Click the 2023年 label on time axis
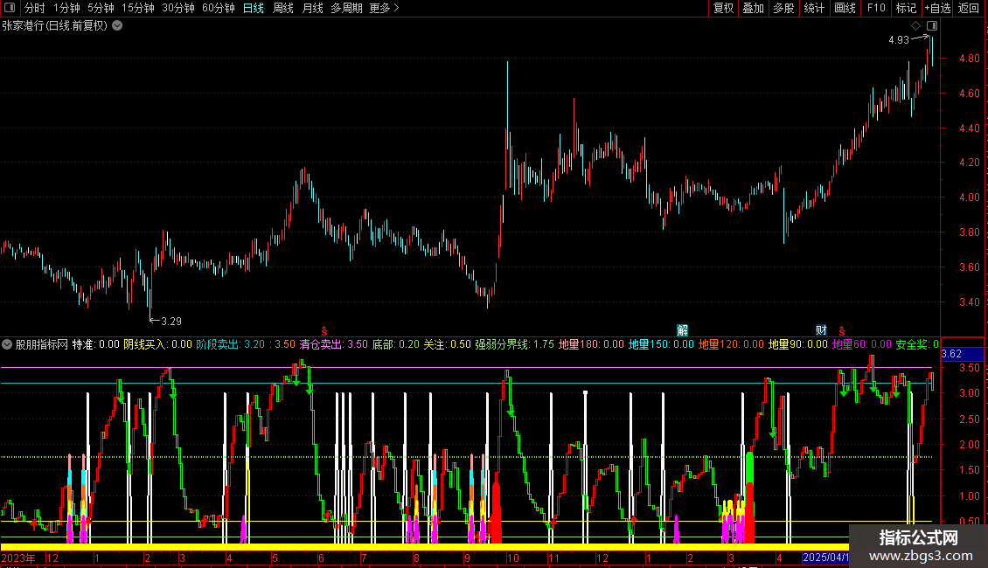This screenshot has height=568, width=988. pyautogui.click(x=18, y=558)
